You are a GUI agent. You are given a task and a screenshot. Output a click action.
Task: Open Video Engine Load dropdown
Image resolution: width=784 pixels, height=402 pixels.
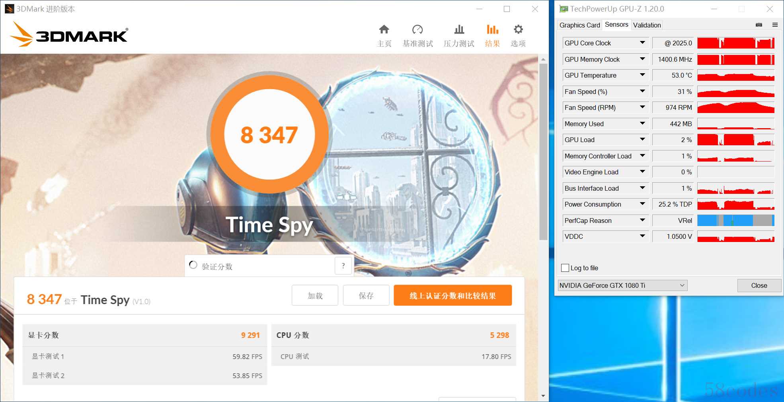pos(642,172)
